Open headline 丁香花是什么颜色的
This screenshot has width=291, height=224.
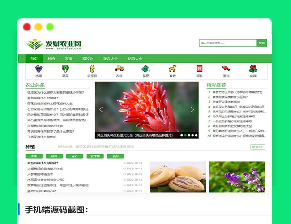click(42, 137)
